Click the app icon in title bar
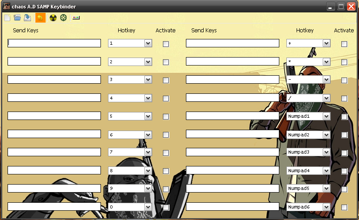Image resolution: width=359 pixels, height=220 pixels. pyautogui.click(x=6, y=6)
